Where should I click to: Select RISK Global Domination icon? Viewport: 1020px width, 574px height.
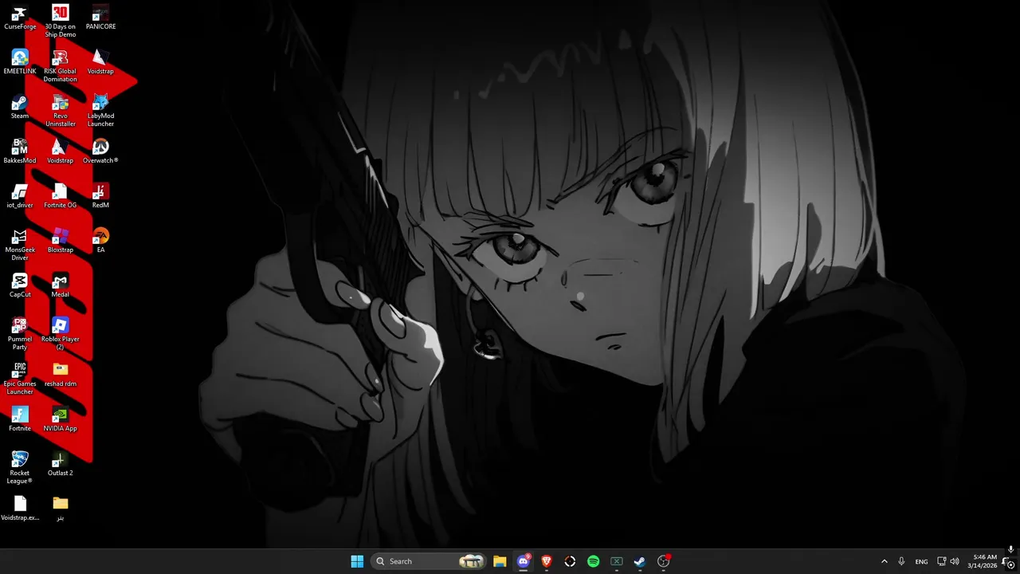coord(61,66)
